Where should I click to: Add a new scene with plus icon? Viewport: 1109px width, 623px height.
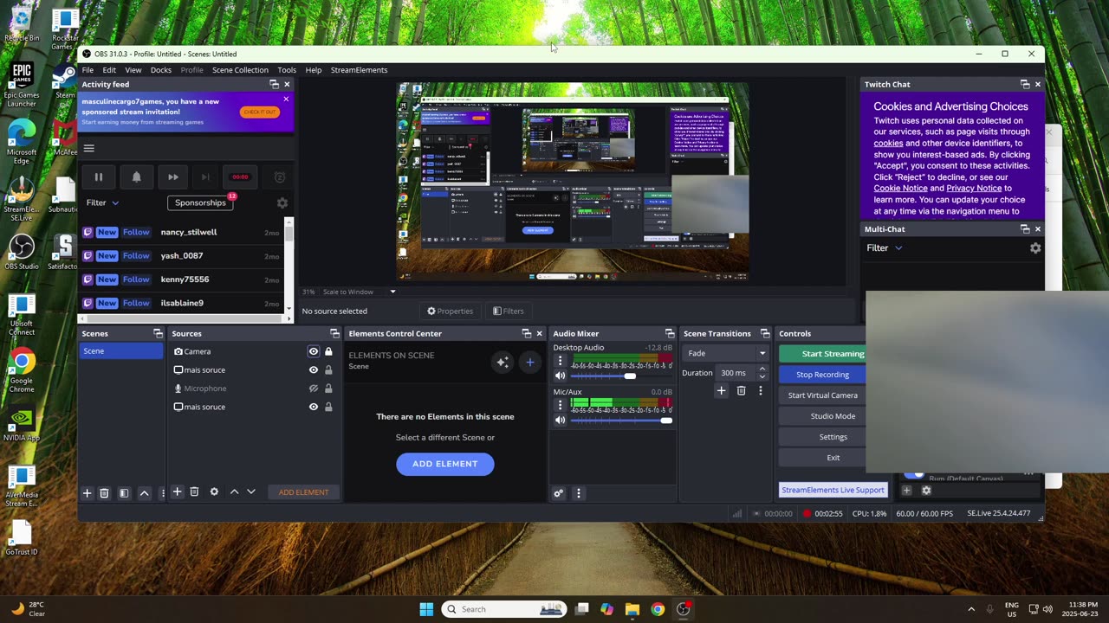coord(87,492)
